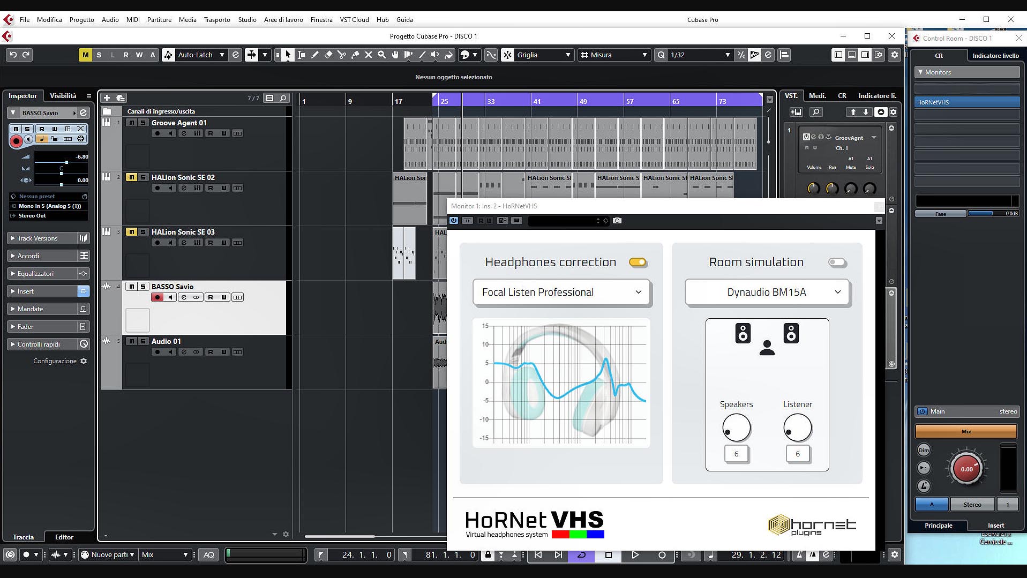Open the Dynaudio BM15A speaker dropdown

pyautogui.click(x=767, y=292)
